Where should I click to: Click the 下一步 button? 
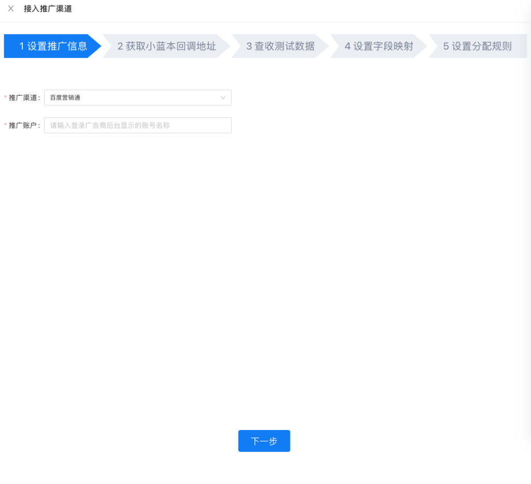pos(264,441)
